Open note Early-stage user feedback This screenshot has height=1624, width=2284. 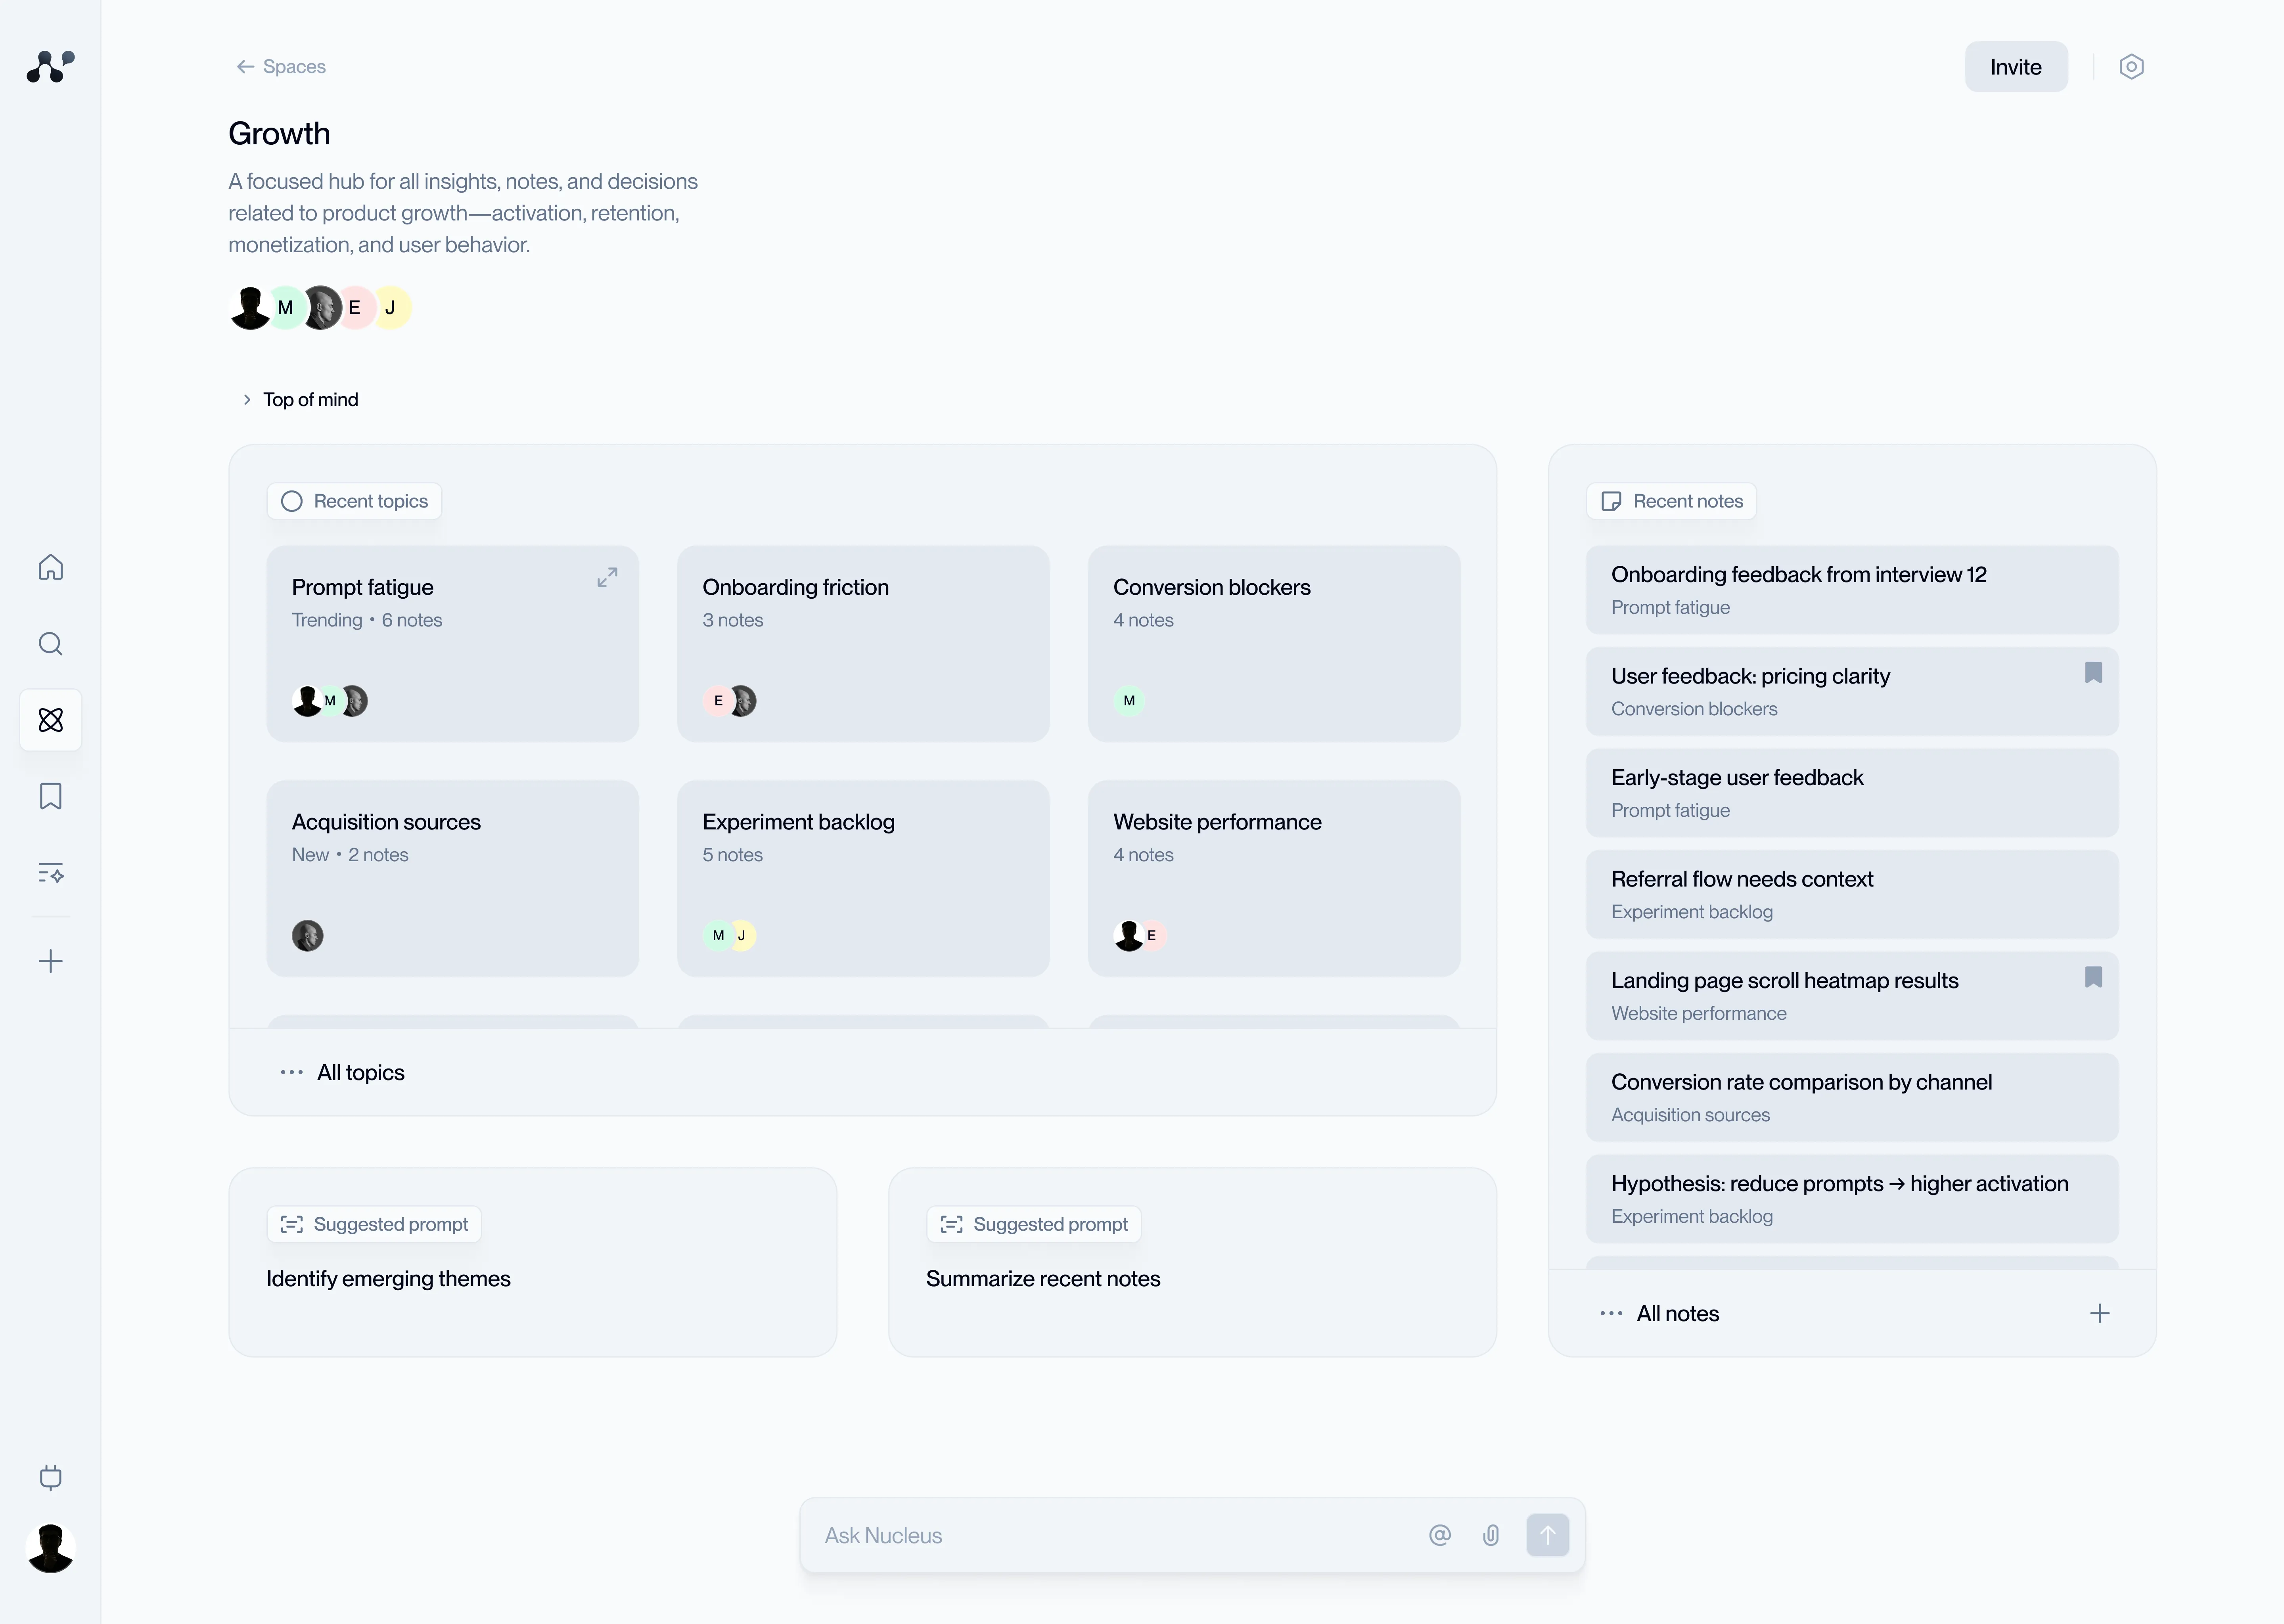[x=1852, y=793]
